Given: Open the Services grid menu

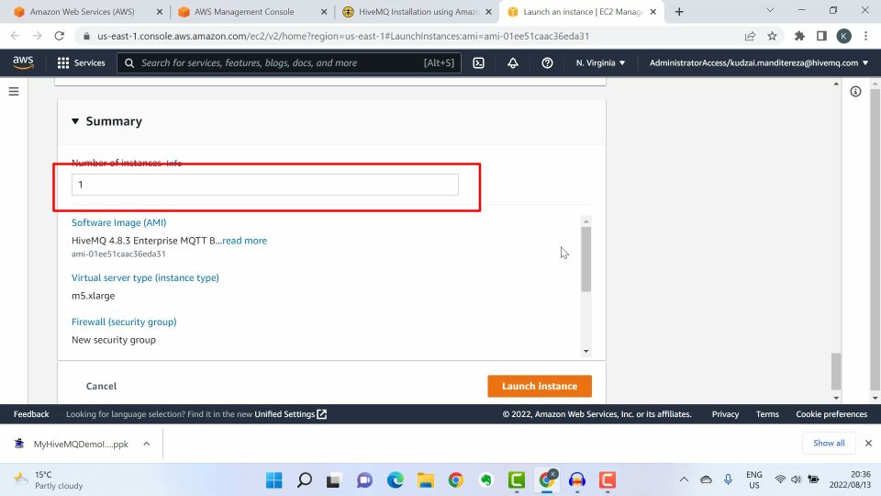Looking at the screenshot, I should [x=81, y=63].
